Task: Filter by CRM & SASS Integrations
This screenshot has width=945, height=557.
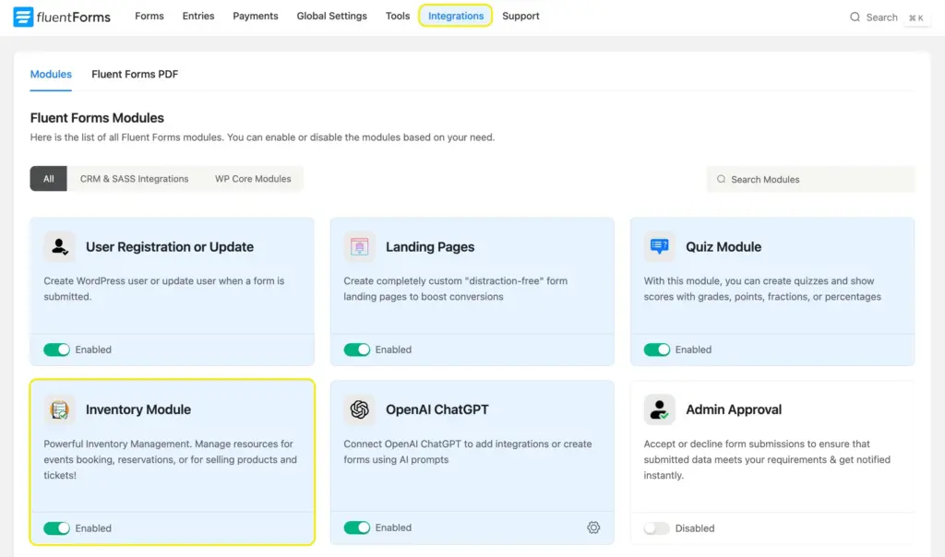Action: click(x=135, y=179)
